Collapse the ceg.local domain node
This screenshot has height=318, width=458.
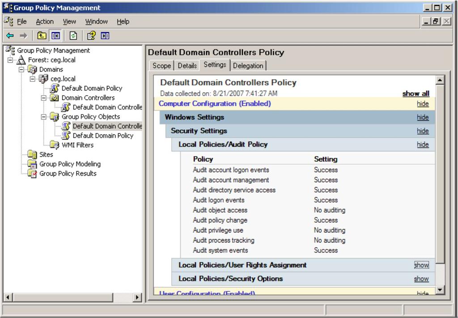pos(32,79)
